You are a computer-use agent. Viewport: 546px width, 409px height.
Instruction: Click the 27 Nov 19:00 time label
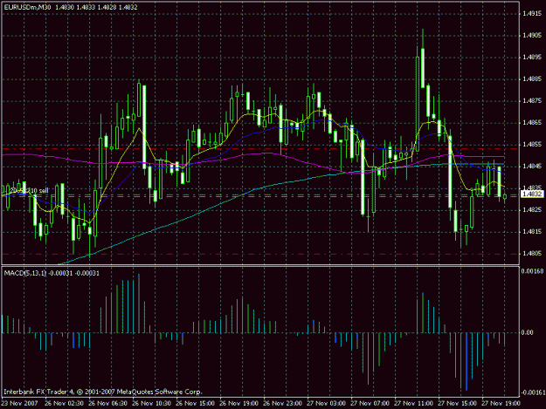click(501, 404)
